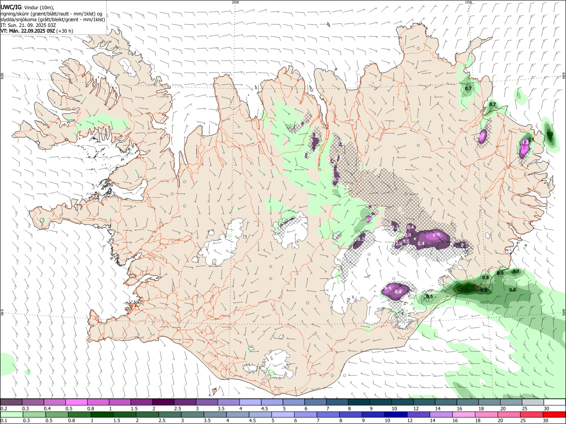Click the 'UWC/IG: Vindur (10m)' title text
This screenshot has height=424, width=566.
[x=27, y=8]
